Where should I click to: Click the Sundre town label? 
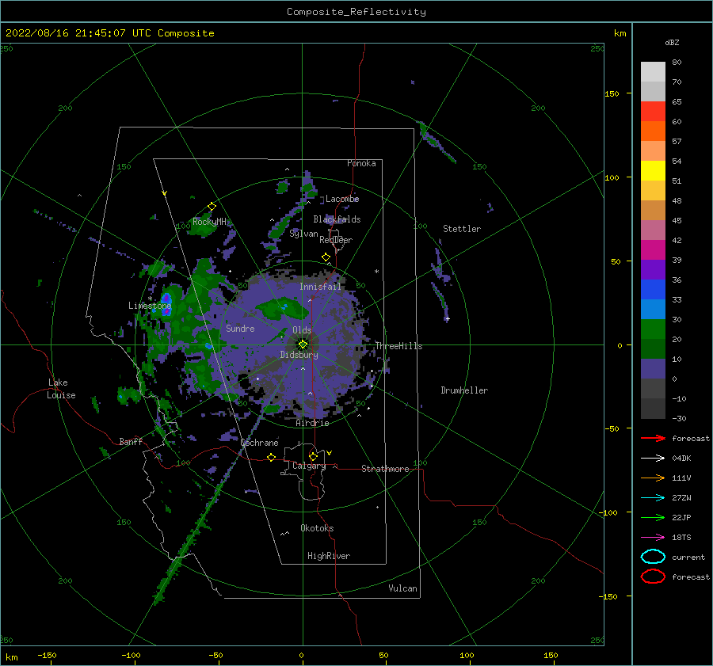240,328
